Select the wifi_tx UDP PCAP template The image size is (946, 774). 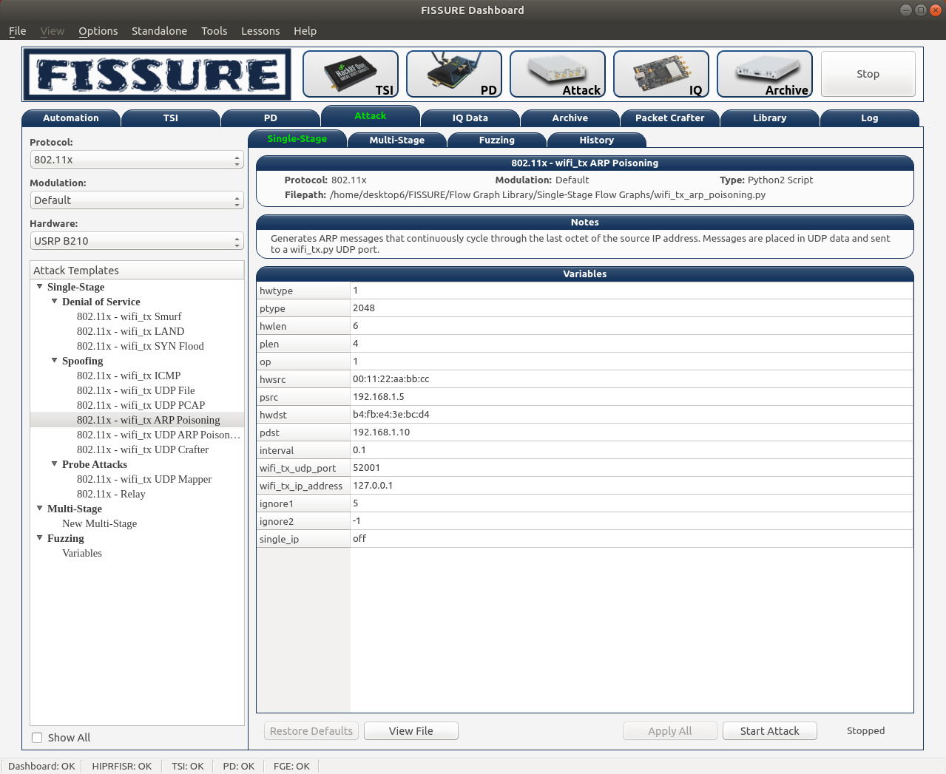click(141, 405)
